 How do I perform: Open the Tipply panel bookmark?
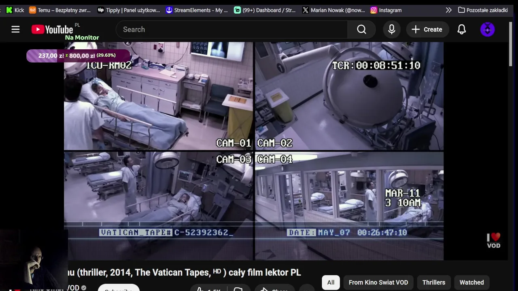129,10
